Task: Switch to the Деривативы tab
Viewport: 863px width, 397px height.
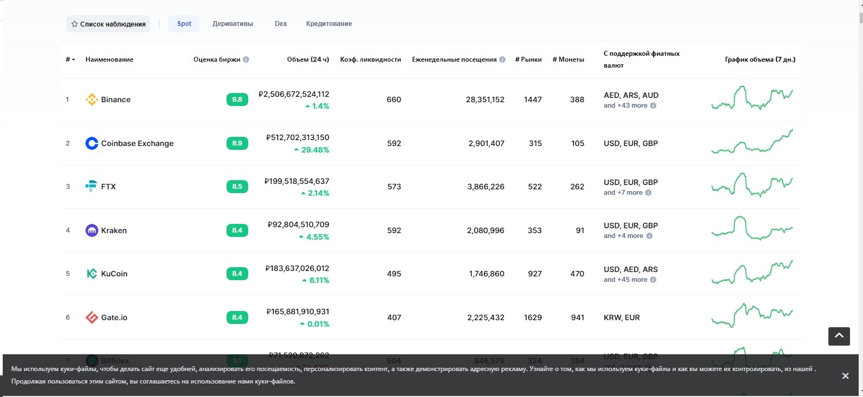Action: 233,24
